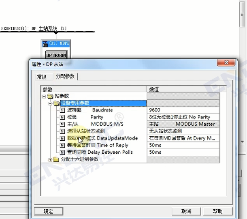Image resolution: width=247 pixels, height=219 pixels.
Task: Click the 设备专用参数 folder icon
Action: point(56,103)
